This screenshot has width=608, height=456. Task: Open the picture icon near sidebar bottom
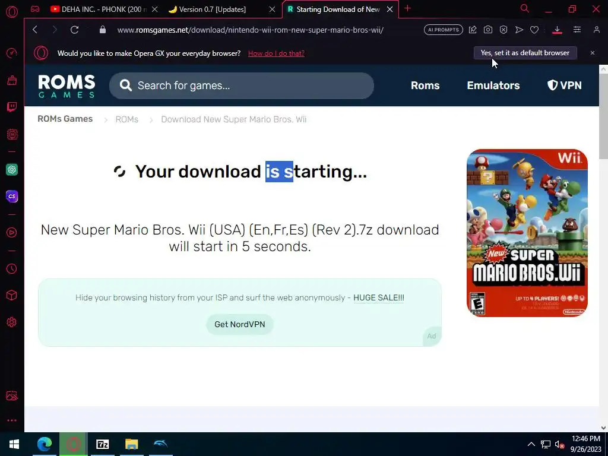(x=12, y=395)
